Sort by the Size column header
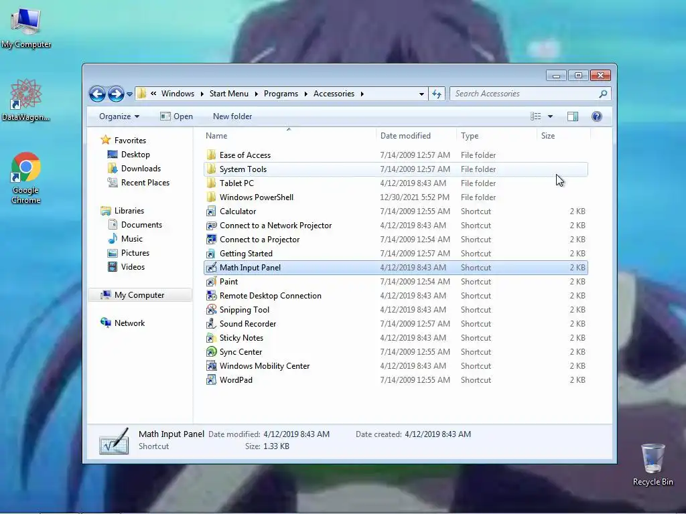 point(563,135)
